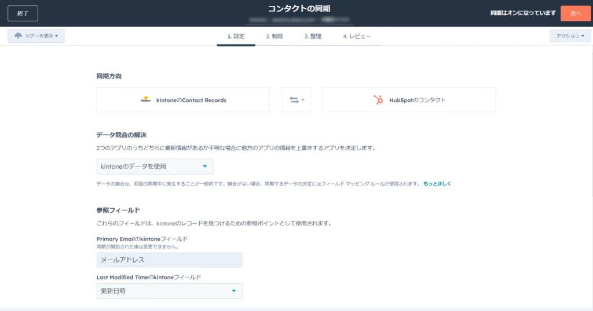Open the kintoneのデータを使用 dropdown
593x311 pixels.
click(x=155, y=166)
